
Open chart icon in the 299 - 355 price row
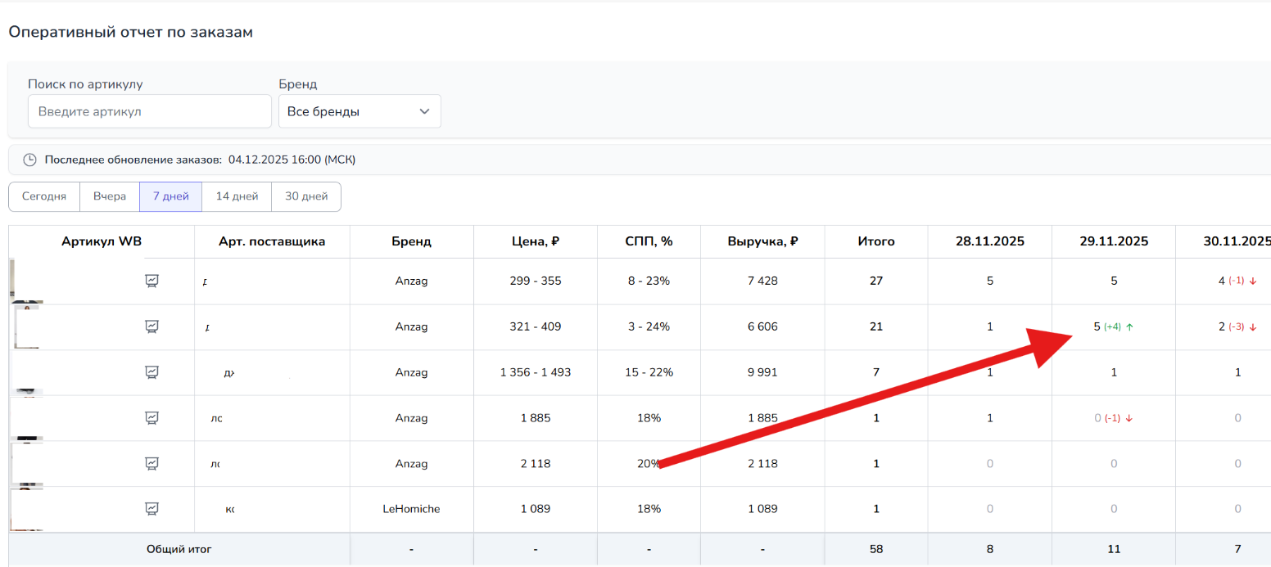[152, 281]
